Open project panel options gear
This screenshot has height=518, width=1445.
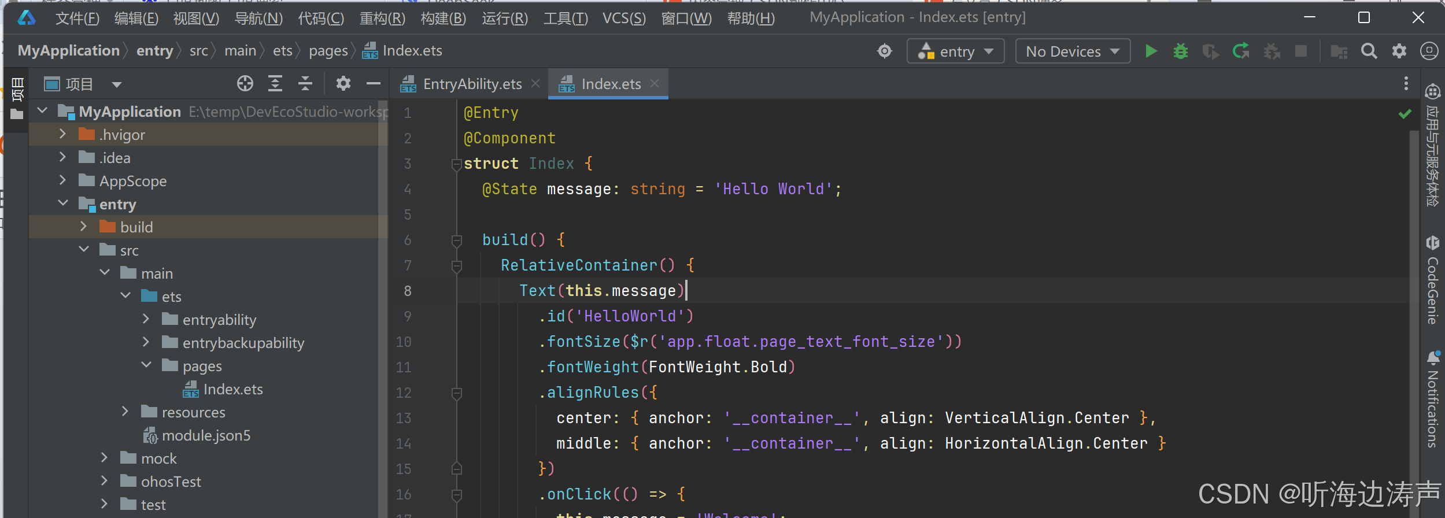343,84
